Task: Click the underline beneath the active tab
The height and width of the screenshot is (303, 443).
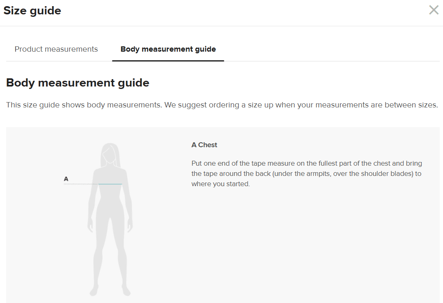Action: pyautogui.click(x=168, y=61)
